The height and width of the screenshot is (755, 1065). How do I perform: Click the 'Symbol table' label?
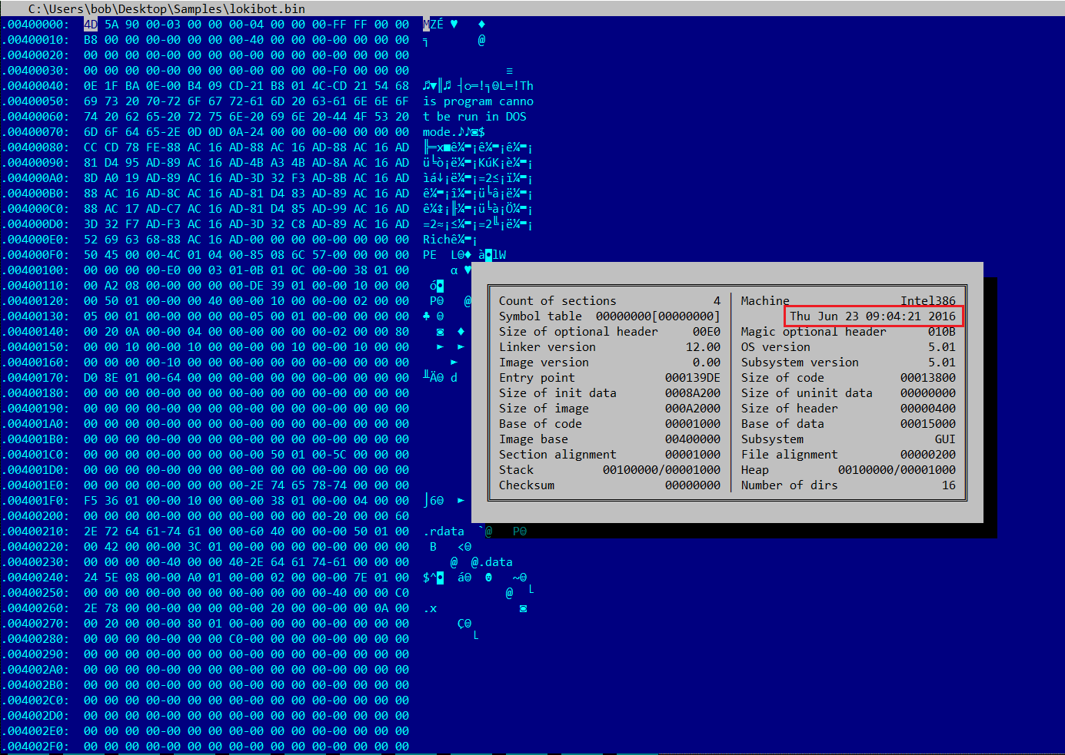pos(540,316)
